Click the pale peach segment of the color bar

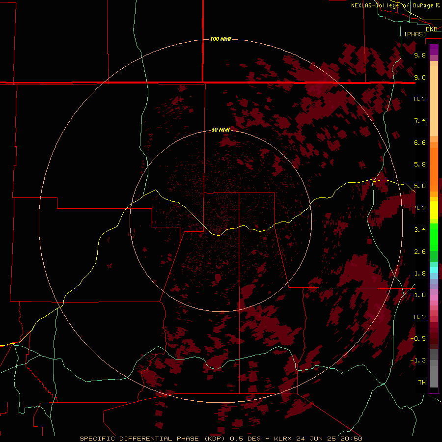point(434,101)
